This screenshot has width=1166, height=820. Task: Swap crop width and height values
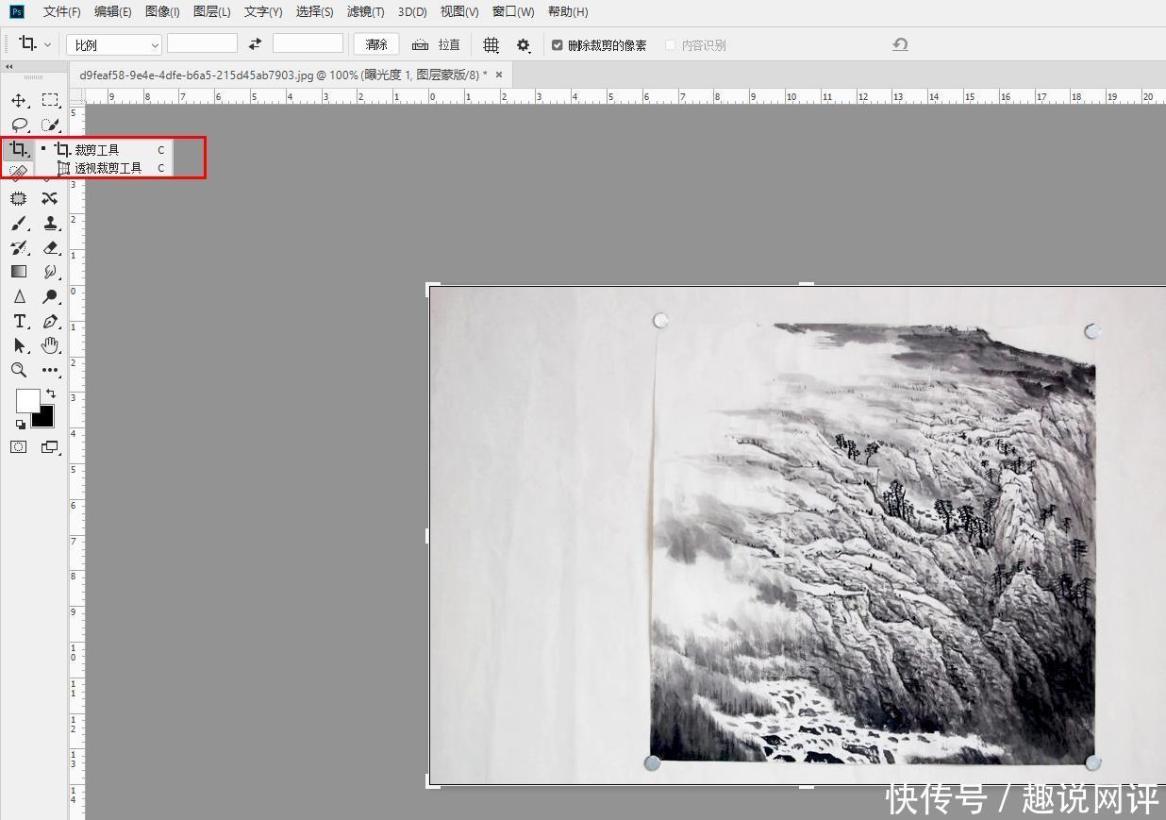point(255,44)
